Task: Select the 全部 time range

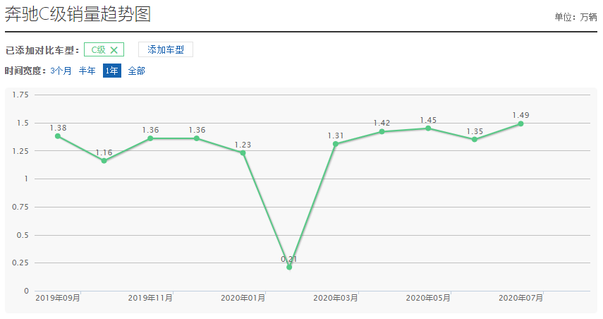Action: pyautogui.click(x=137, y=71)
